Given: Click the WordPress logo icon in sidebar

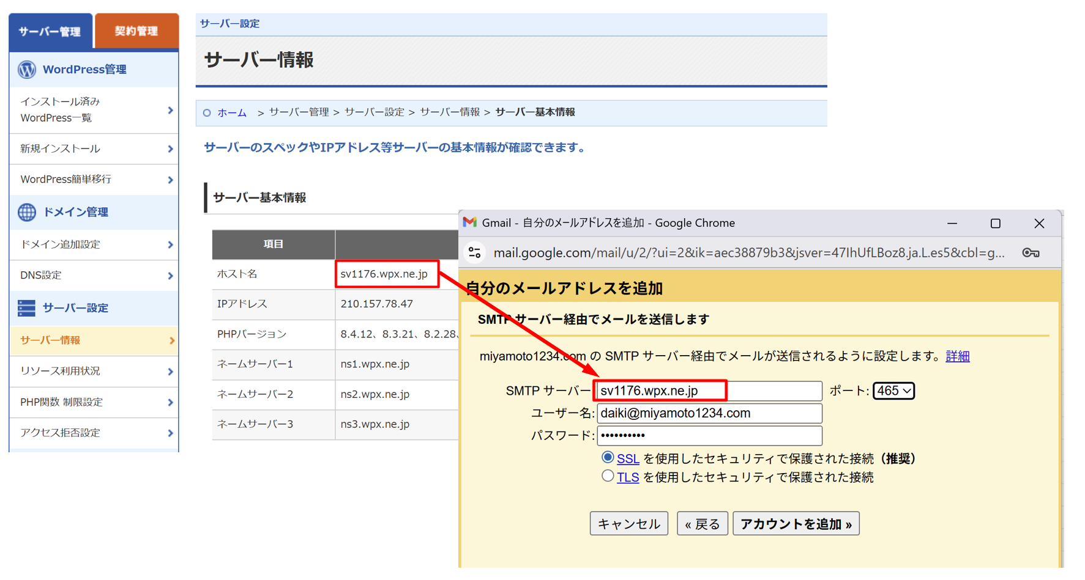Looking at the screenshot, I should (27, 70).
